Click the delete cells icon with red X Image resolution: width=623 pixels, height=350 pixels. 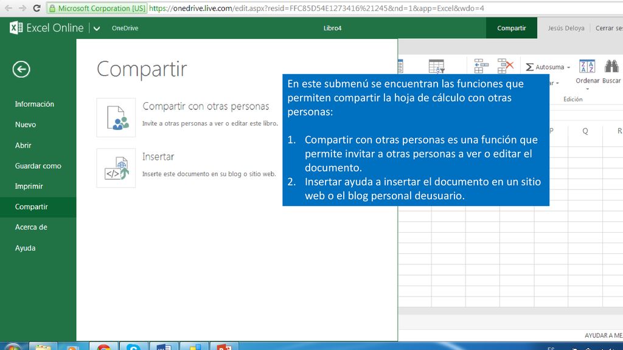(x=505, y=66)
